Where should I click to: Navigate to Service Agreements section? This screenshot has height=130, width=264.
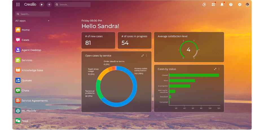pyautogui.click(x=34, y=101)
